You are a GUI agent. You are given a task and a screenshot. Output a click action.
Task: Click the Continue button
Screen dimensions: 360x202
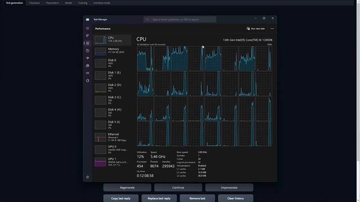[x=178, y=187]
